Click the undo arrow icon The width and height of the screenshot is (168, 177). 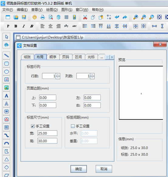click(117, 17)
